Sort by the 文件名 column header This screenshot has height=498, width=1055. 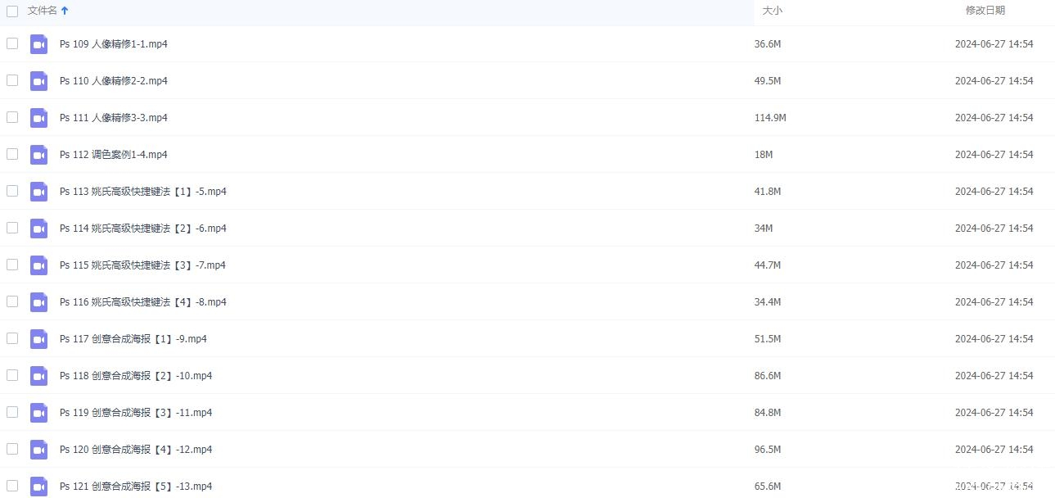(x=43, y=11)
